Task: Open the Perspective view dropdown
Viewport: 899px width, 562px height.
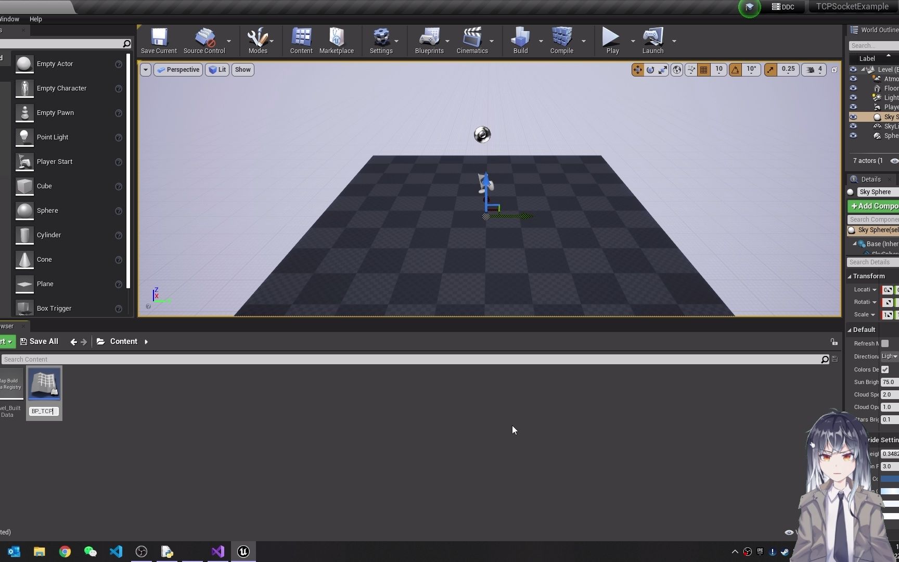Action: [178, 69]
